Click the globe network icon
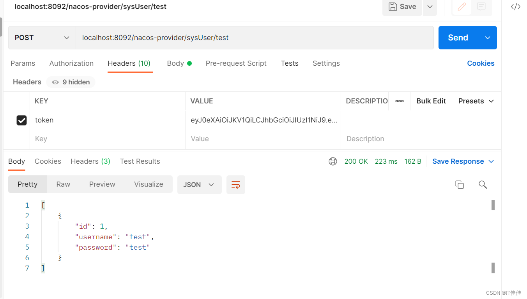The height and width of the screenshot is (299, 527). pyautogui.click(x=333, y=161)
